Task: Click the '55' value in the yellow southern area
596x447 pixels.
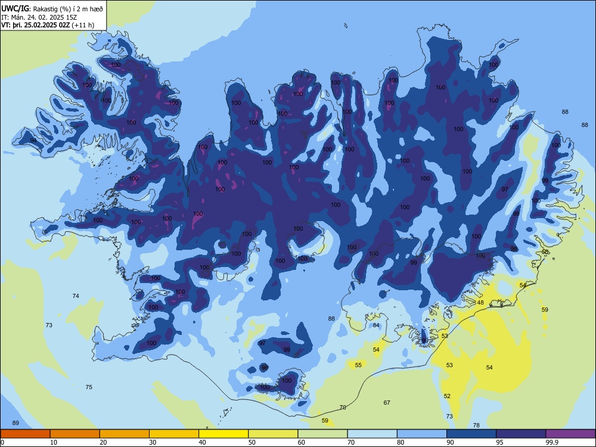Action: [358, 365]
